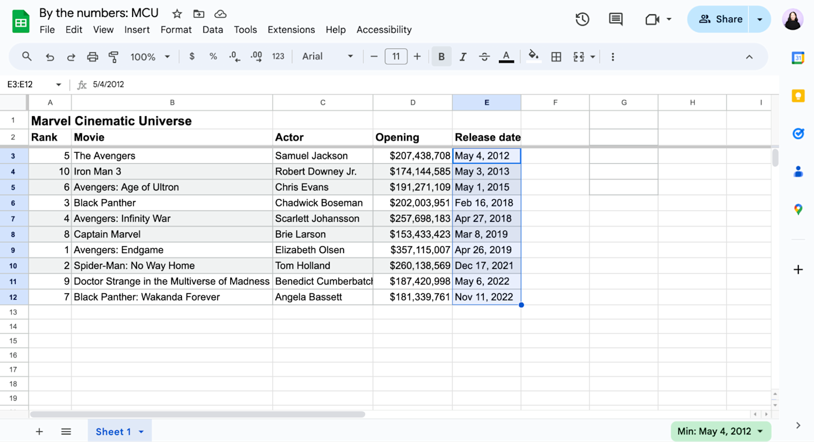Expand the Share options dropdown arrow
The height and width of the screenshot is (442, 814).
point(759,19)
